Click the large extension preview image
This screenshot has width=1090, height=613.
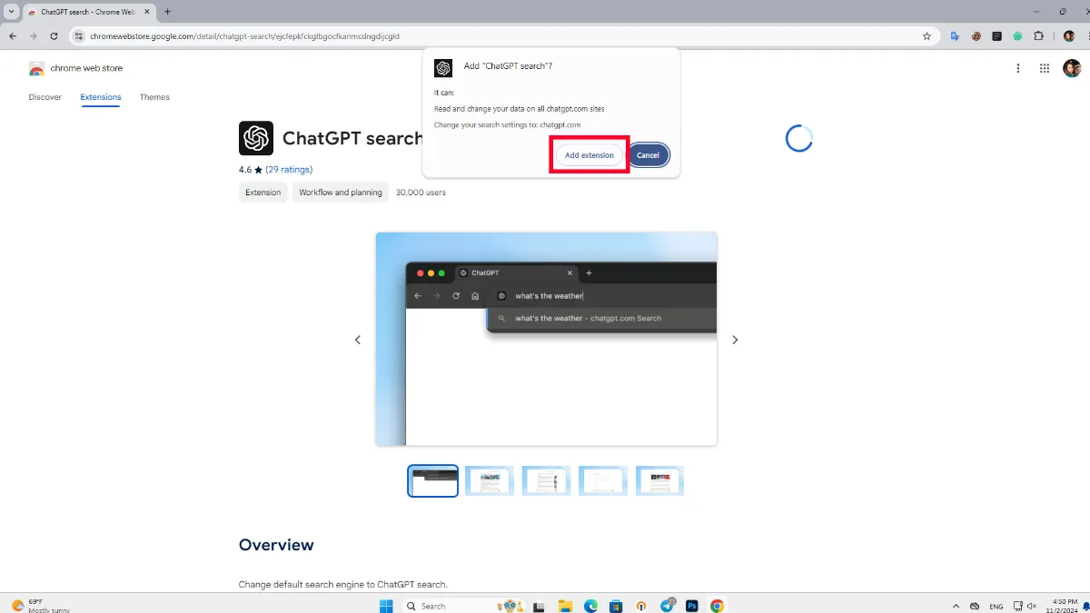[x=547, y=339]
